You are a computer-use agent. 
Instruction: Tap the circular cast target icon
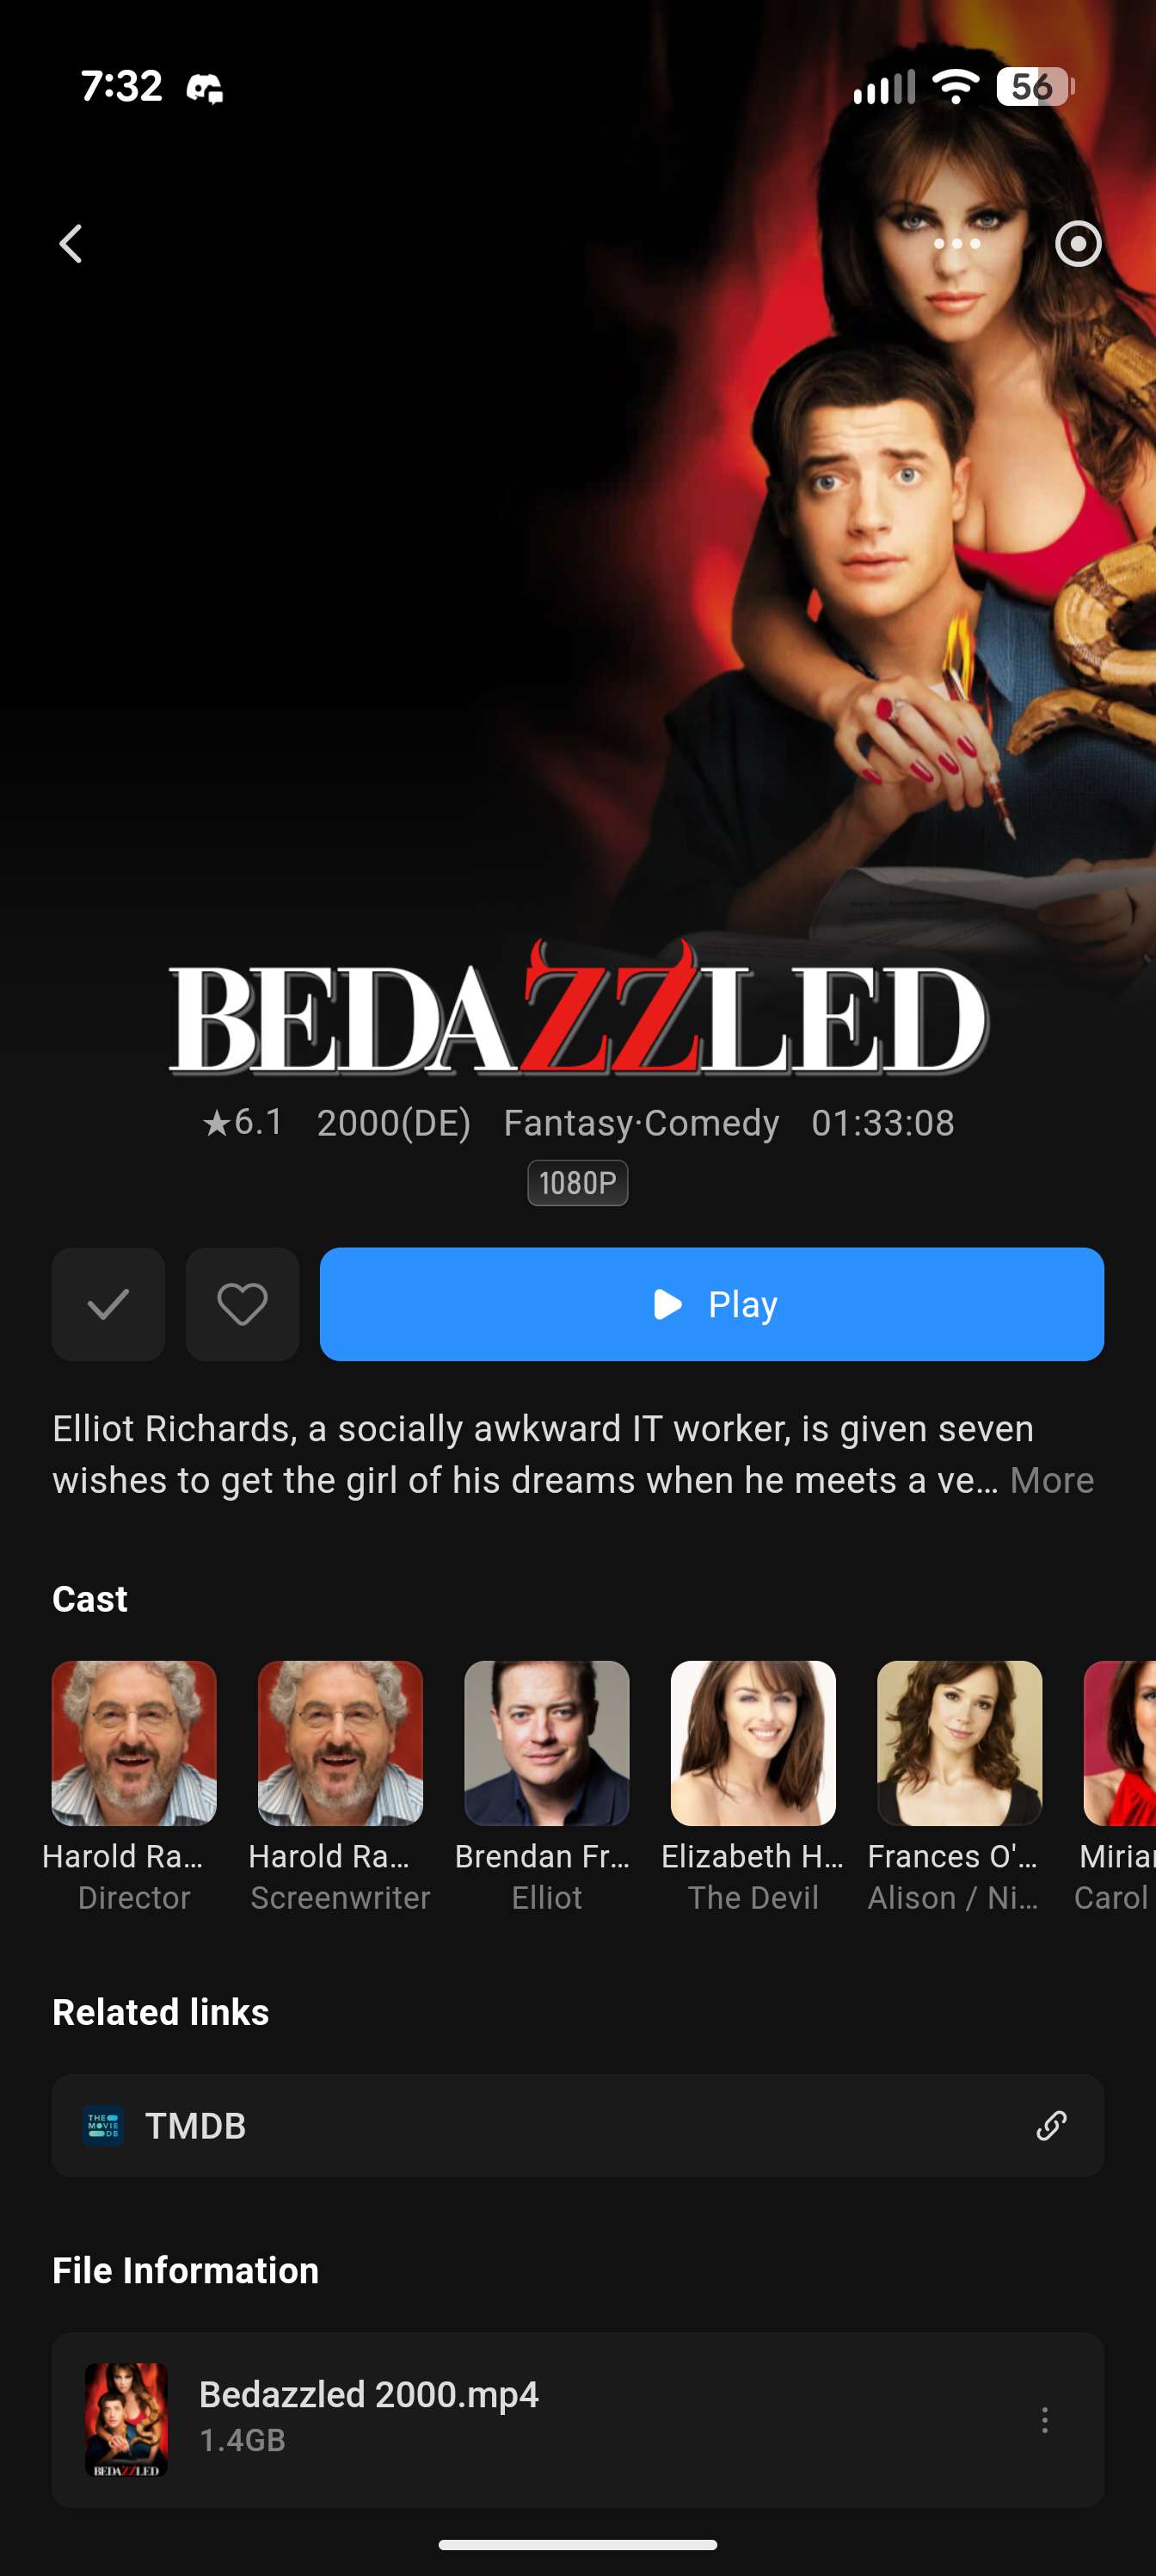click(x=1078, y=244)
